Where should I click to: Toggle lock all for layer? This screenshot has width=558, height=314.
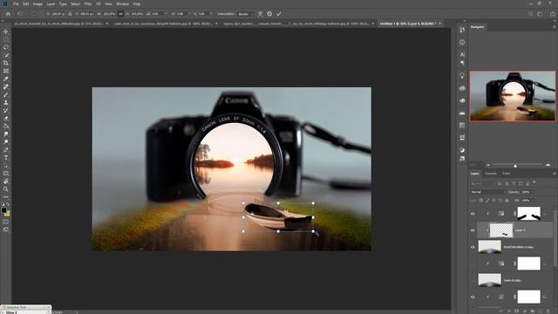(507, 201)
